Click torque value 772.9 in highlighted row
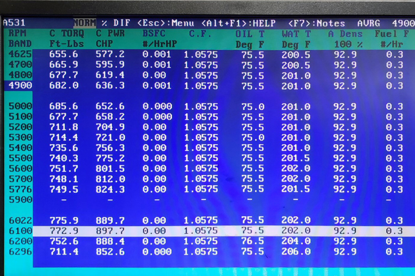 pos(64,231)
